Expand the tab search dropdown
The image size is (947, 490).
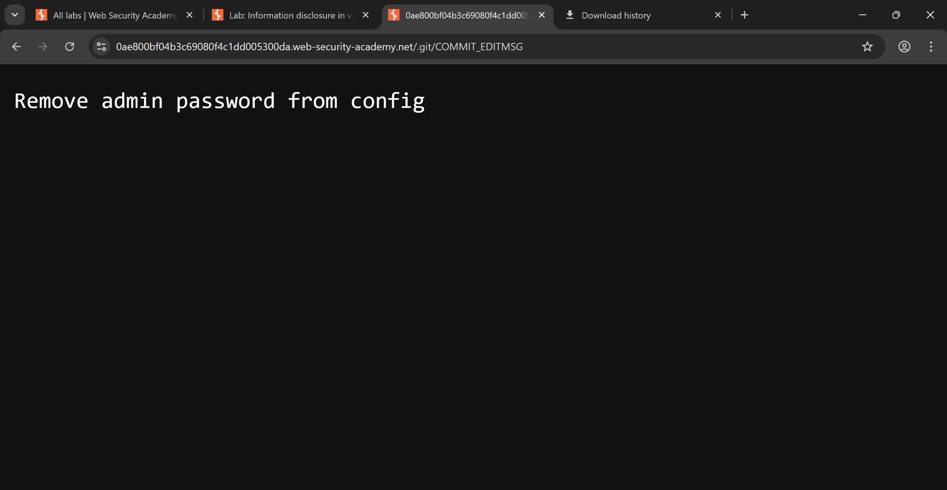pyautogui.click(x=15, y=15)
